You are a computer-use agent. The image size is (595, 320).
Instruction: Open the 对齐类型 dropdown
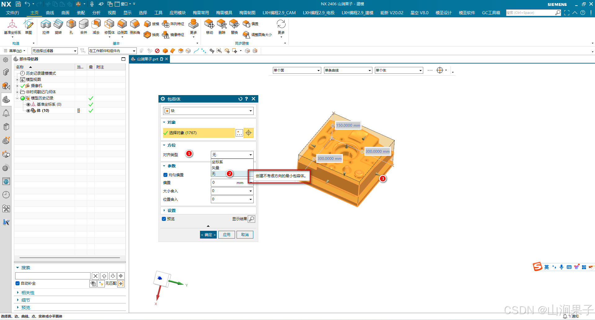pos(232,155)
